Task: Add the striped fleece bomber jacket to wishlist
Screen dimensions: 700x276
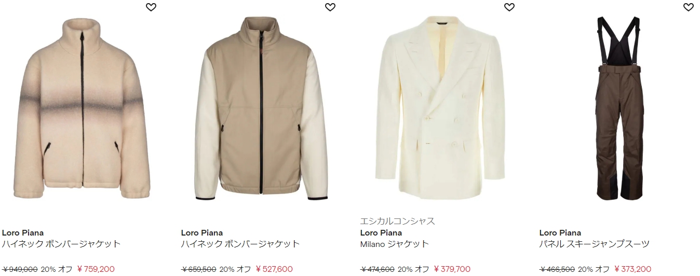Action: [151, 7]
